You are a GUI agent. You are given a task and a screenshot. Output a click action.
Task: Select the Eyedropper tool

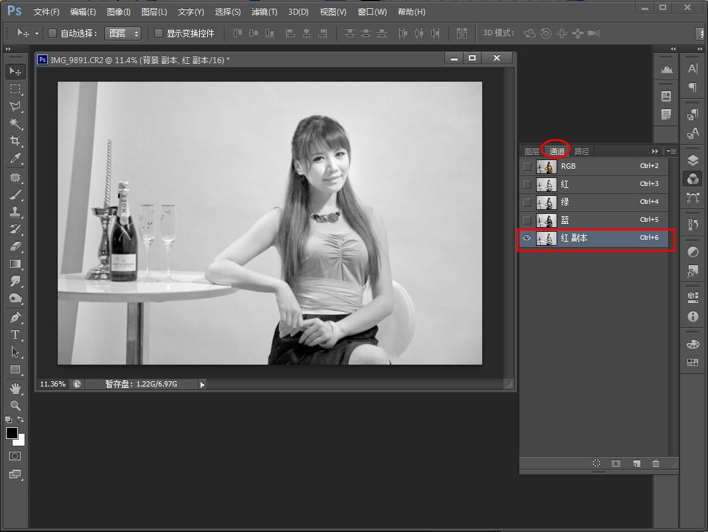15,158
